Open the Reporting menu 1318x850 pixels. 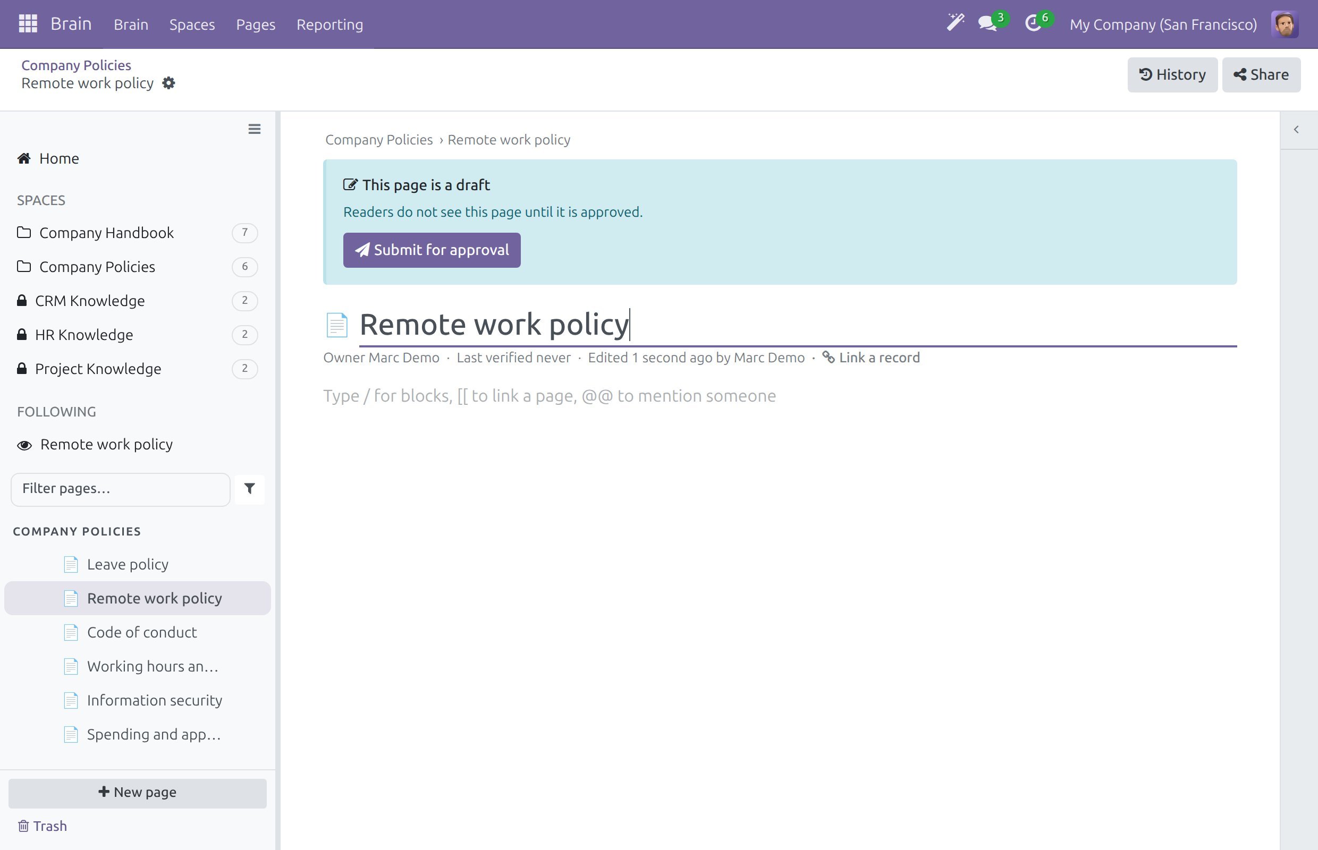pos(329,25)
